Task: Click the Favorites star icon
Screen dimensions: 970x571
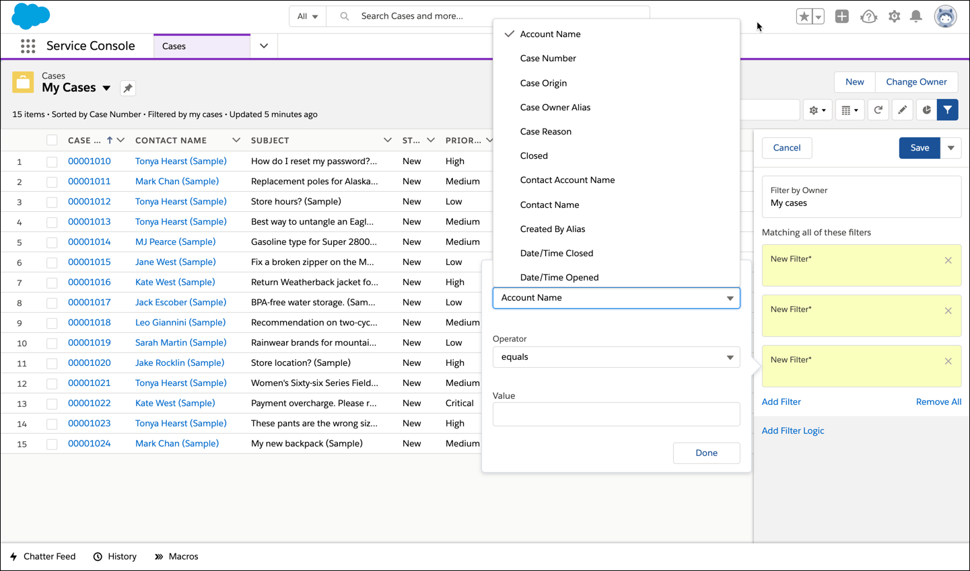Action: click(x=804, y=17)
